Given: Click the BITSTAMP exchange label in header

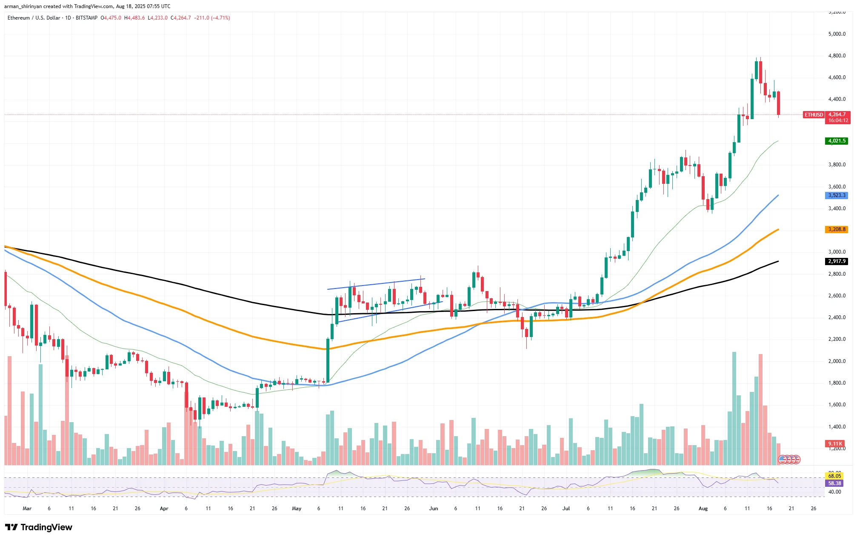Looking at the screenshot, I should (x=86, y=18).
